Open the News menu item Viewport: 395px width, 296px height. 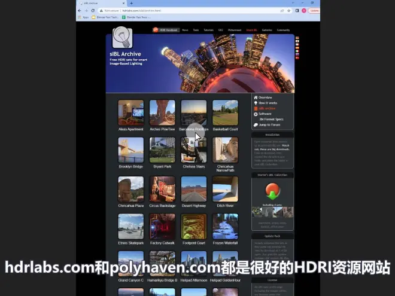tap(185, 30)
